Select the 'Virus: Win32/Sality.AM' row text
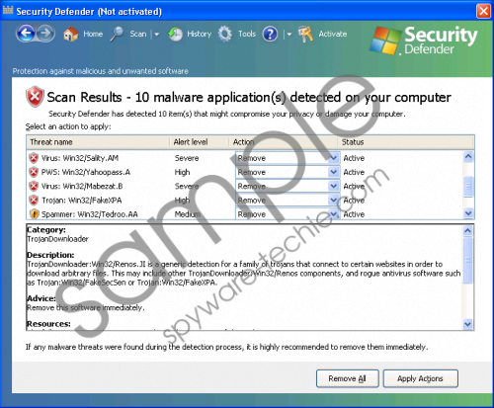Viewport: 494px width, 408px height. (80, 158)
